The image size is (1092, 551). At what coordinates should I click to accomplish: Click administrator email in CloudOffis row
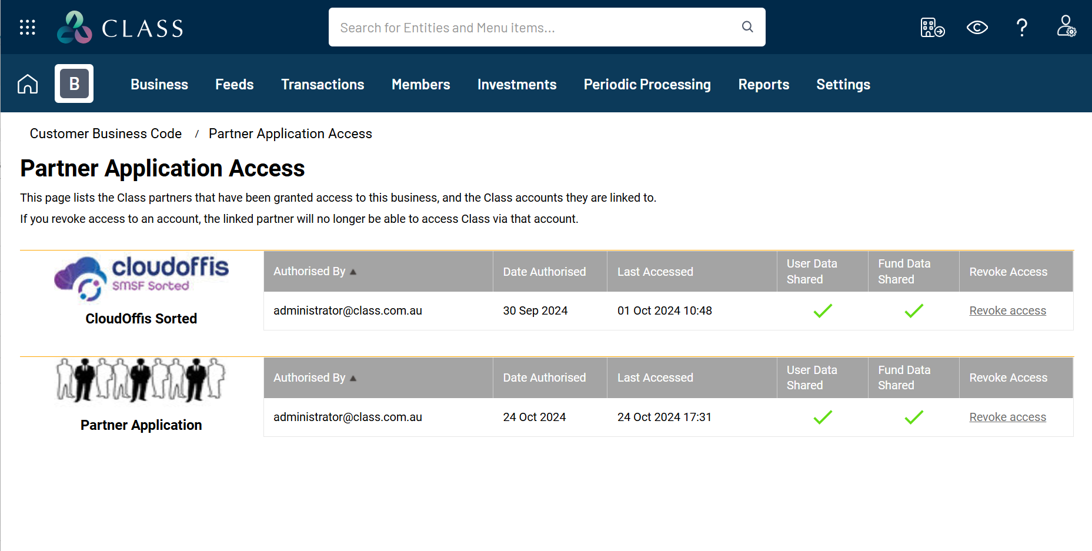click(x=348, y=310)
